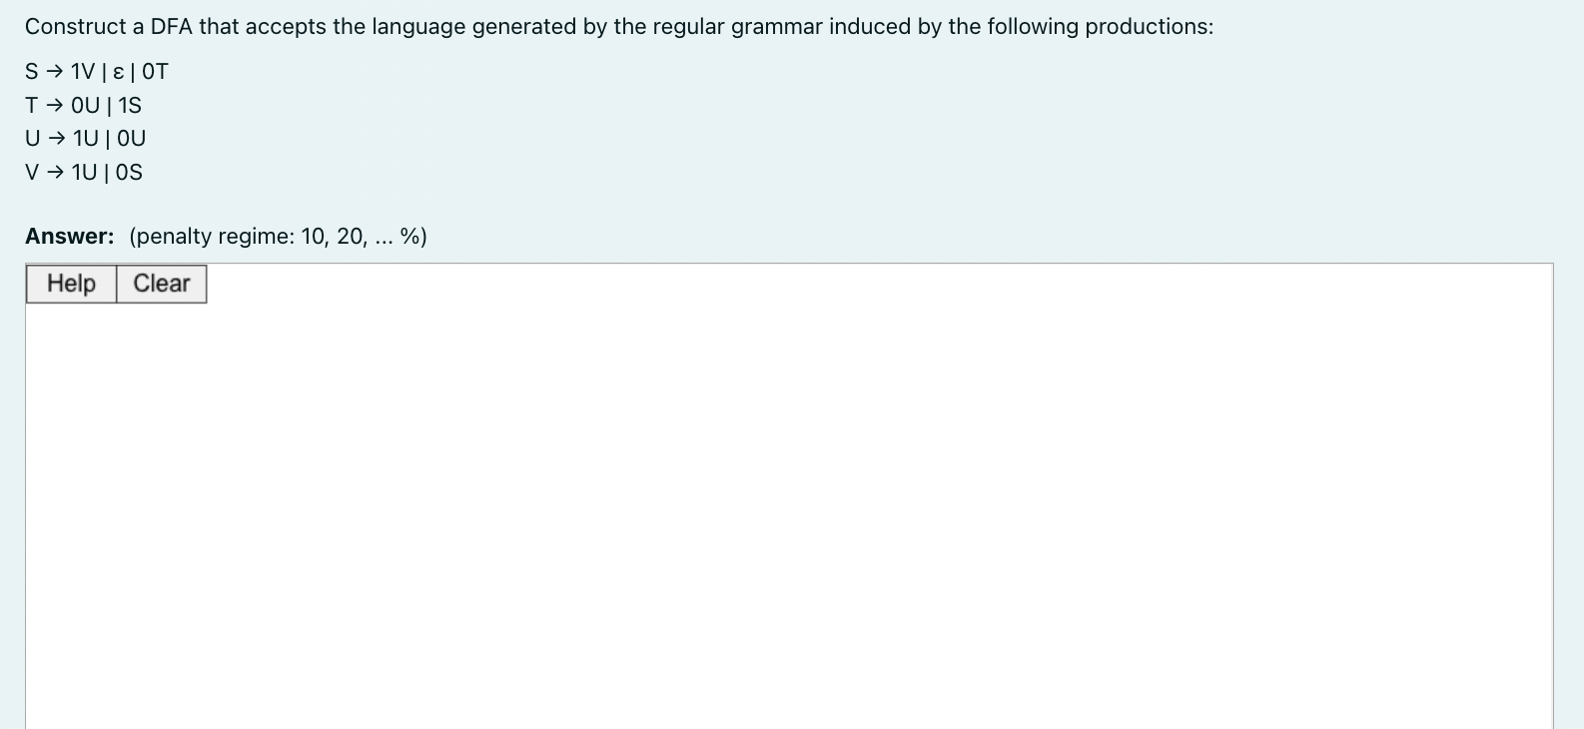Click the epsilon symbol in the S production

coord(117,70)
